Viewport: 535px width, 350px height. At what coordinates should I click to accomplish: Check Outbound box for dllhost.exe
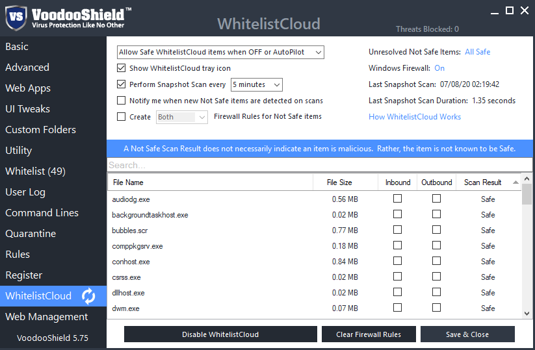point(436,292)
